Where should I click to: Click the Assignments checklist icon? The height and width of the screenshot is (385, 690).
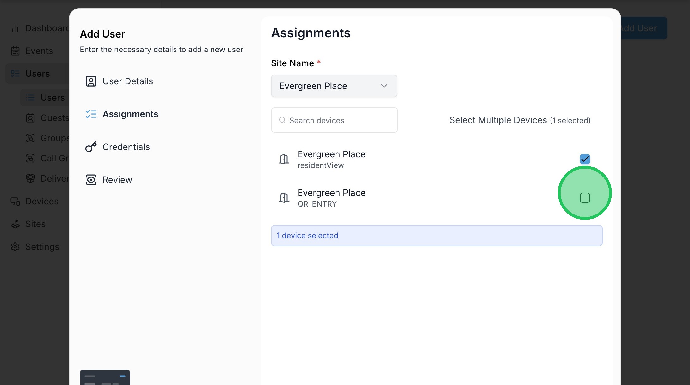tap(91, 114)
